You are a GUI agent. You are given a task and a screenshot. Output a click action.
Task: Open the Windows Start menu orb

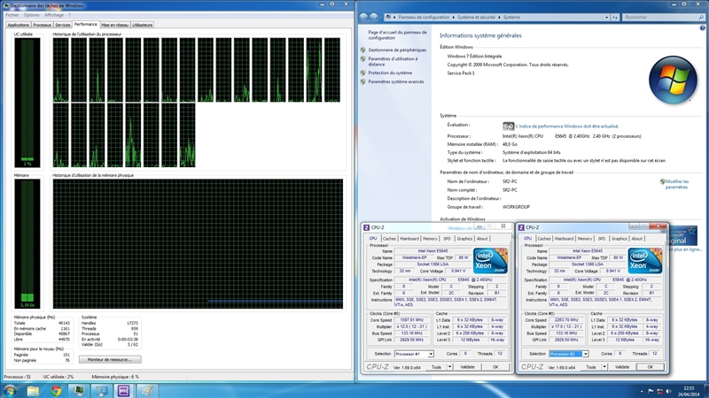coord(11,390)
